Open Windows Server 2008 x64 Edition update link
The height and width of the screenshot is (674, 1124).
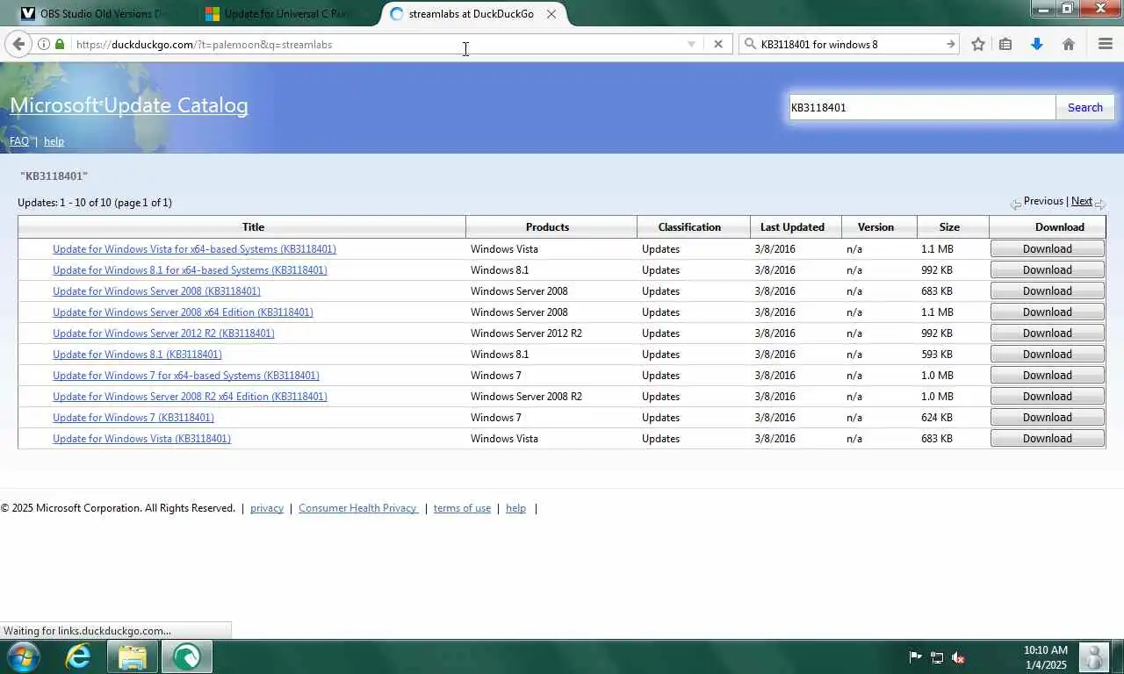click(183, 312)
